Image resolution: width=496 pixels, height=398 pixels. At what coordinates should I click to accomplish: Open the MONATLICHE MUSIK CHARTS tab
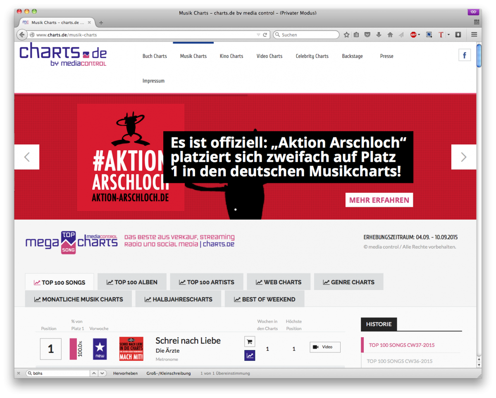(x=79, y=299)
